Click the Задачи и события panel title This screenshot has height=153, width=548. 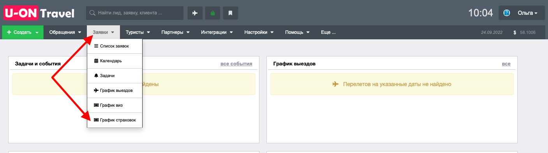[x=38, y=63]
